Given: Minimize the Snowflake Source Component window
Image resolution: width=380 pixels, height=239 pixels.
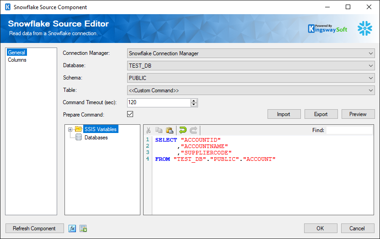Looking at the screenshot, I should coord(327,7).
